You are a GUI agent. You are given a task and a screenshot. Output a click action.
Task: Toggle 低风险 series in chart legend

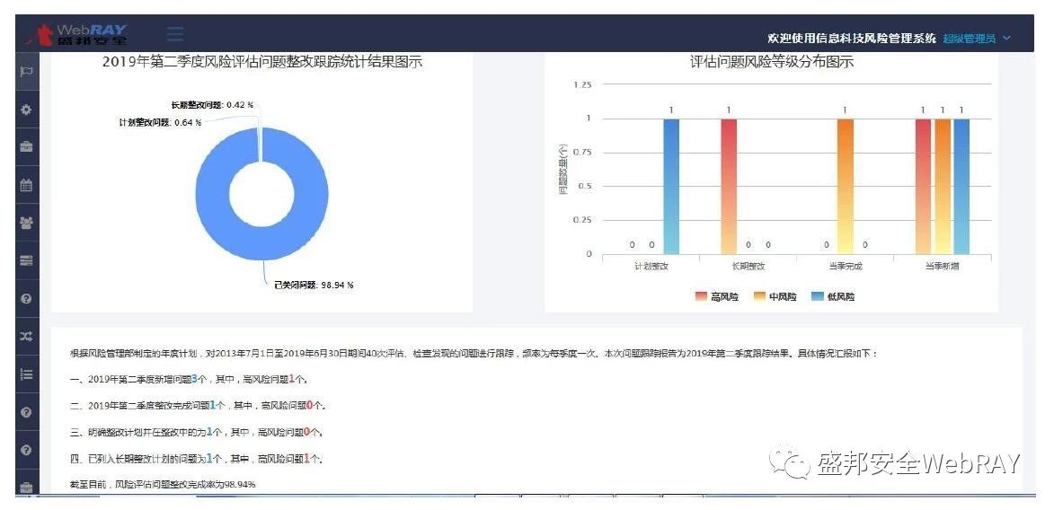click(x=834, y=296)
